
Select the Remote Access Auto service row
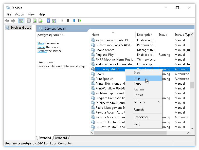click(140, 113)
